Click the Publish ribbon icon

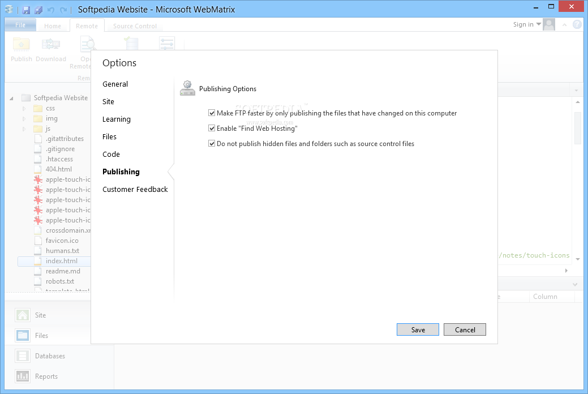click(x=21, y=45)
